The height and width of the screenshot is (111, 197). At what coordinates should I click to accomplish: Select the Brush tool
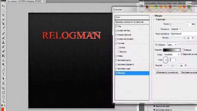(3, 38)
